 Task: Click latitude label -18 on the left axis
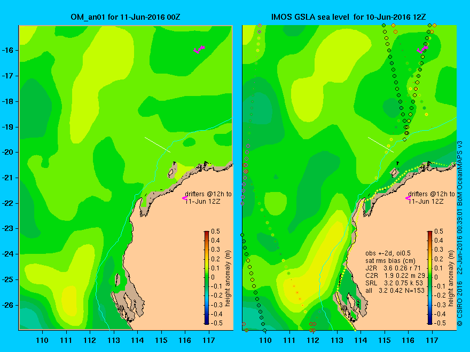tap(9, 101)
